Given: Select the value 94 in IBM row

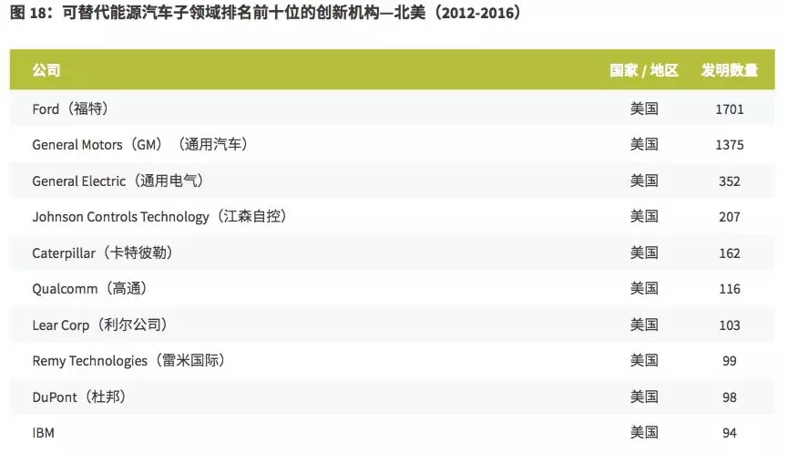Looking at the screenshot, I should pos(729,433).
